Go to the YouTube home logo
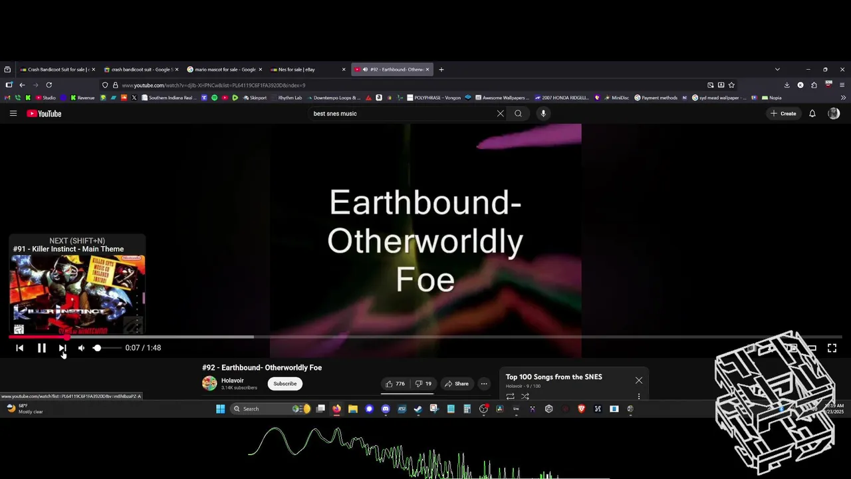851x479 pixels. (x=44, y=114)
